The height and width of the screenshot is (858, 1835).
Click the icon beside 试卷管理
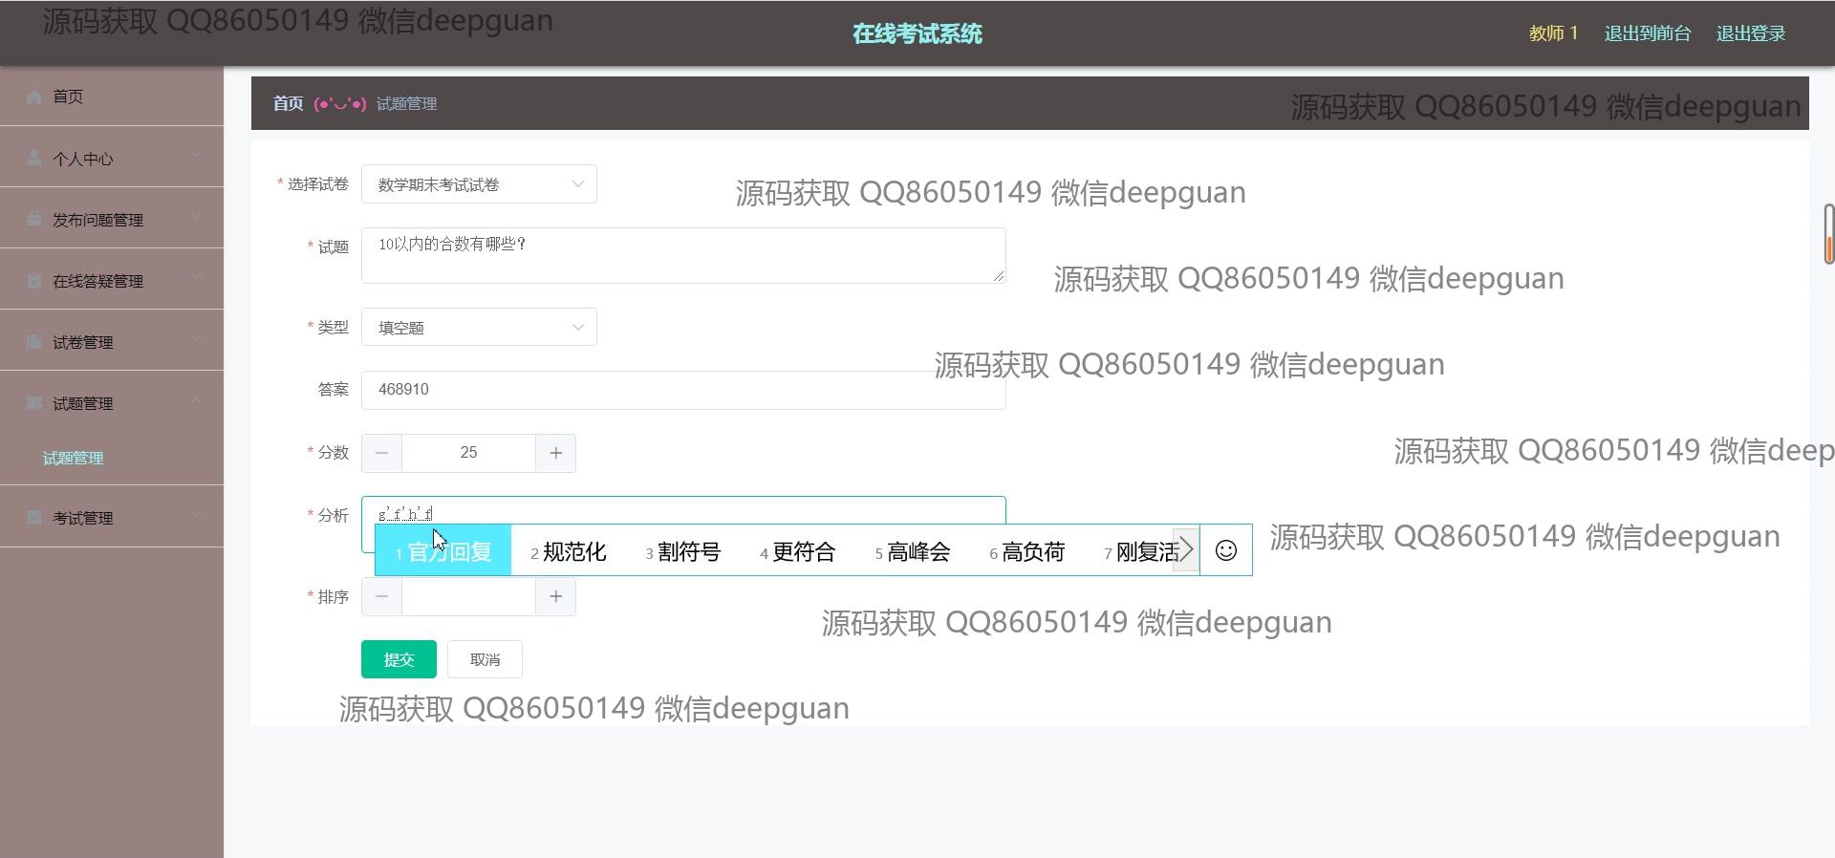click(34, 341)
